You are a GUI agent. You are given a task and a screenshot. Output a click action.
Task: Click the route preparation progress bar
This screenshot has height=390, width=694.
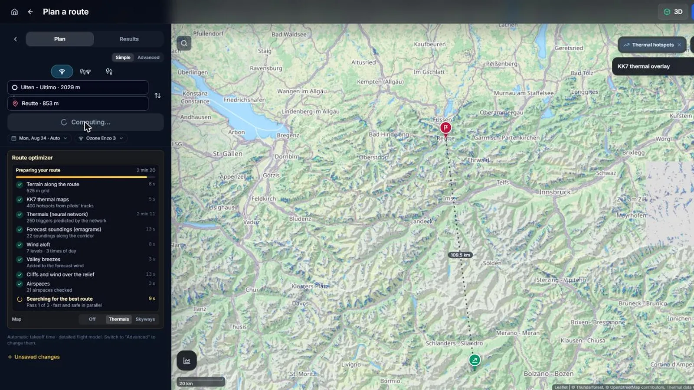pos(85,177)
